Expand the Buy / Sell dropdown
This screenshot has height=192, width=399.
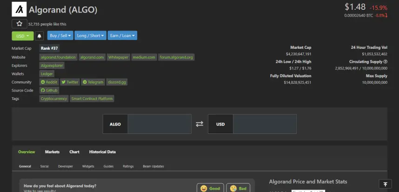pos(60,36)
